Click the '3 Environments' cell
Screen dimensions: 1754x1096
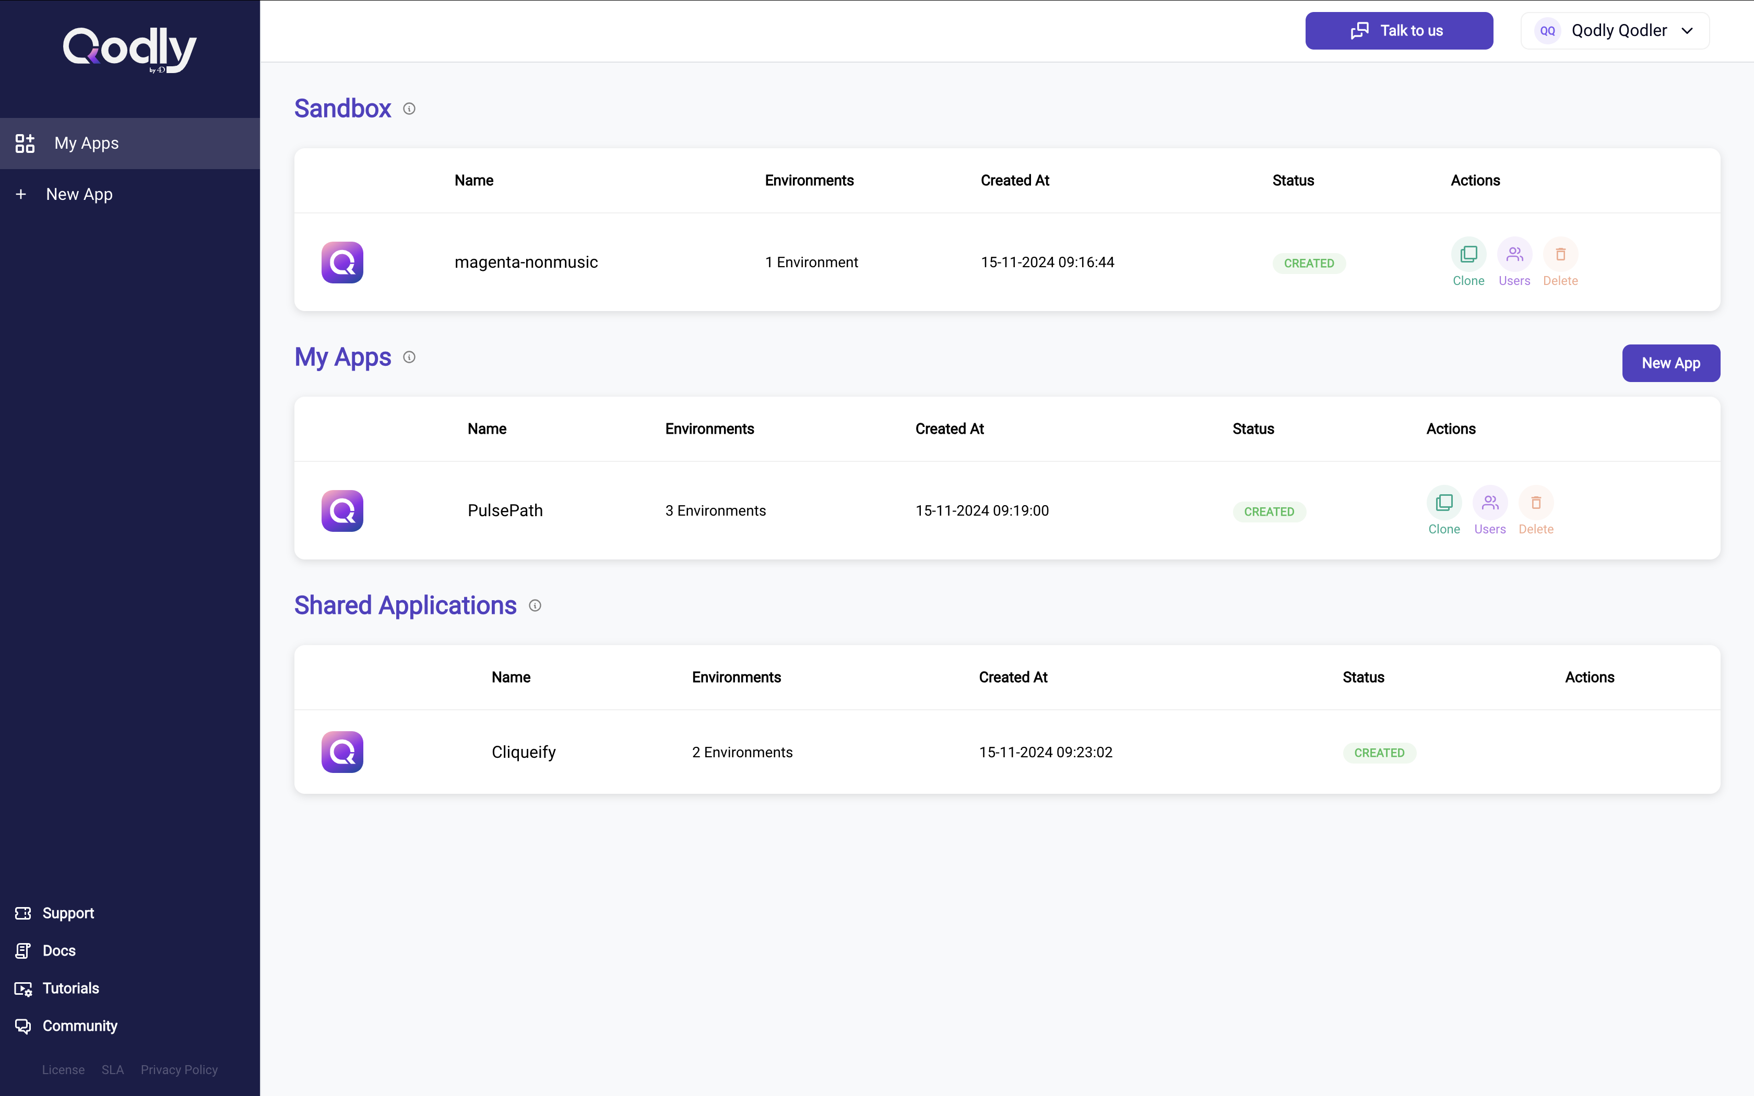point(715,511)
